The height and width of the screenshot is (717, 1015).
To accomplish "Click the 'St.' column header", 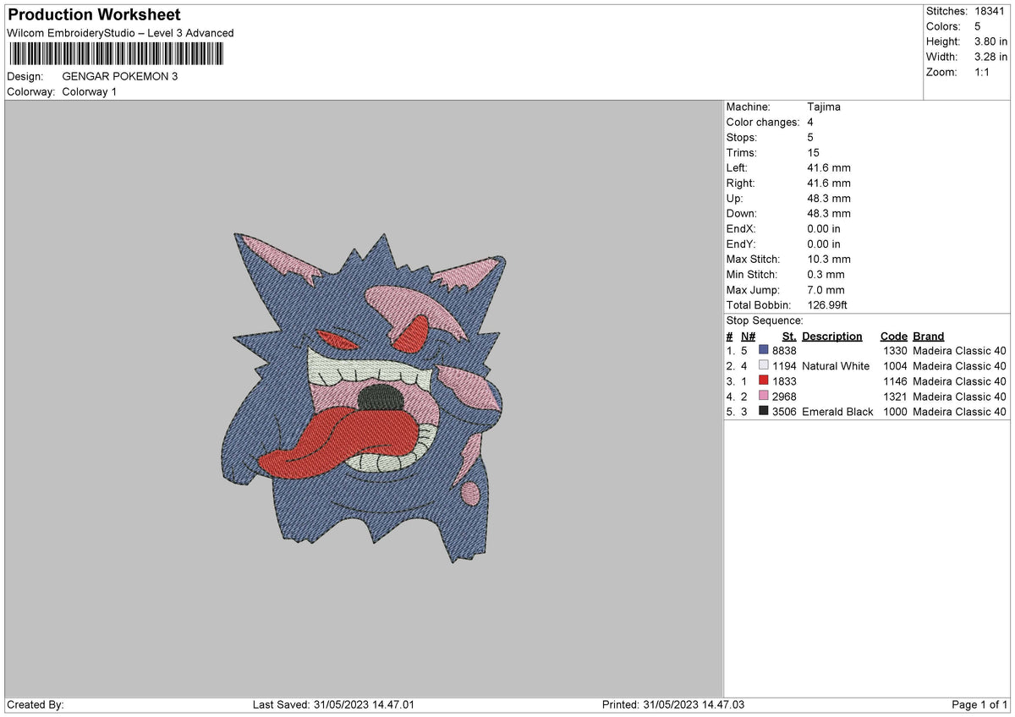I will (789, 336).
